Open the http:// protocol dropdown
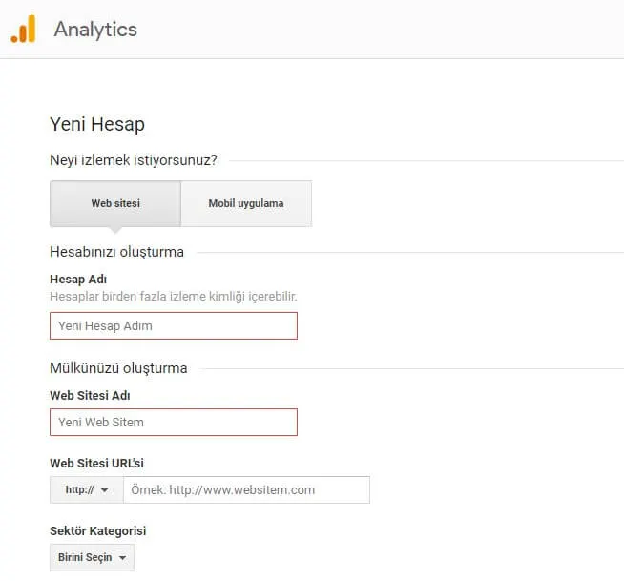This screenshot has height=581, width=624. [x=87, y=489]
